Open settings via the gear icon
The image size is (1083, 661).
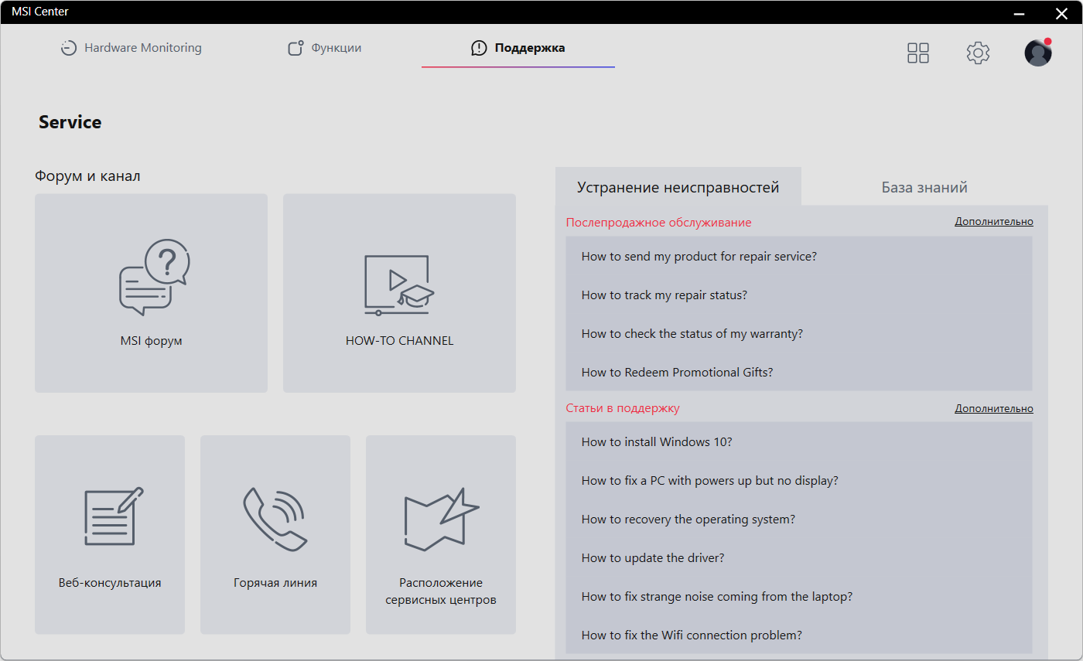coord(979,53)
